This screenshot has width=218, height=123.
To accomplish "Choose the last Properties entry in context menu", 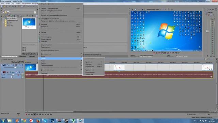I will (60, 73).
